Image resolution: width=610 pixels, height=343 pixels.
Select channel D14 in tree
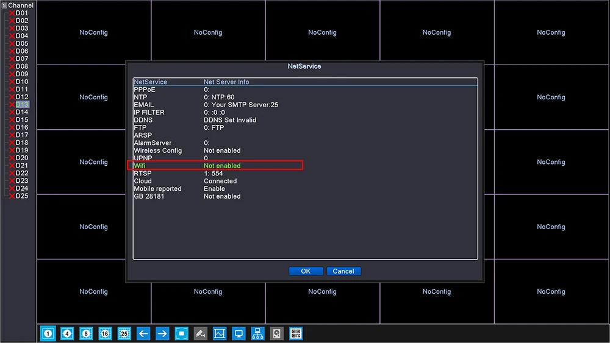pyautogui.click(x=22, y=112)
